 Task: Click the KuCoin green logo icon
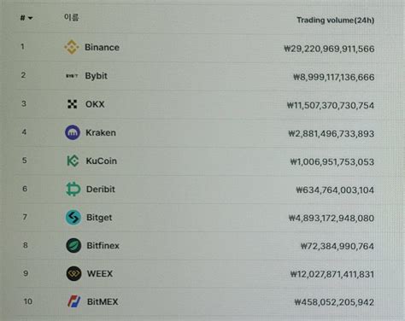tap(73, 160)
